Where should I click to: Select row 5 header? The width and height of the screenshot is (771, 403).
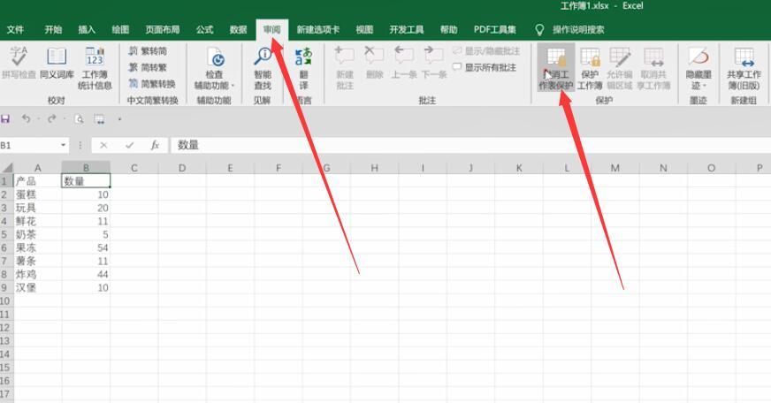tap(6, 234)
